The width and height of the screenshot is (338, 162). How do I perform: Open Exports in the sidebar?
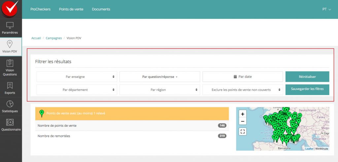point(10,85)
